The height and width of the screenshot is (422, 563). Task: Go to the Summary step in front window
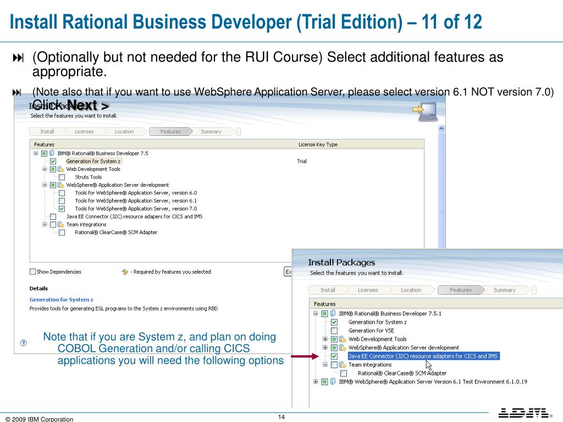coord(505,290)
